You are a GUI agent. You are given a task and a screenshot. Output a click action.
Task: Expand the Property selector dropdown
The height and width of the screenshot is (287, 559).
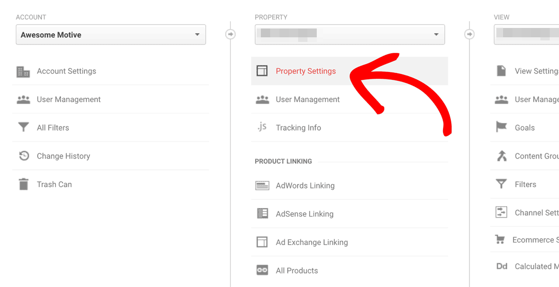[x=349, y=35]
